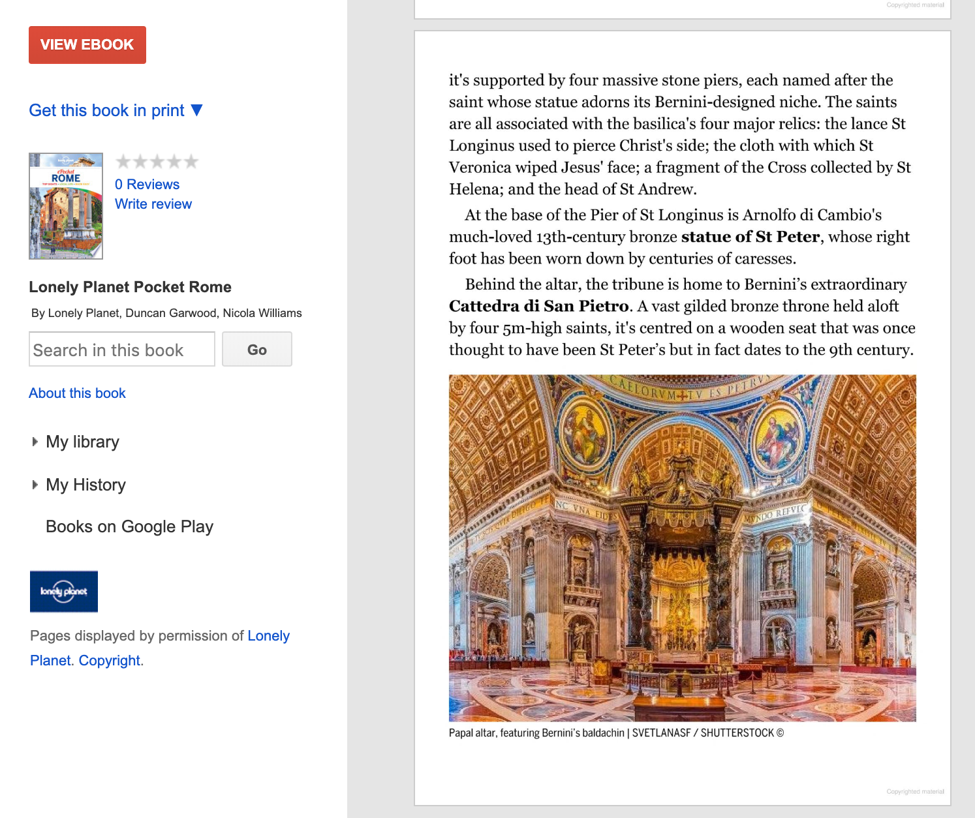
Task: Give a four-star rating
Action: [174, 161]
